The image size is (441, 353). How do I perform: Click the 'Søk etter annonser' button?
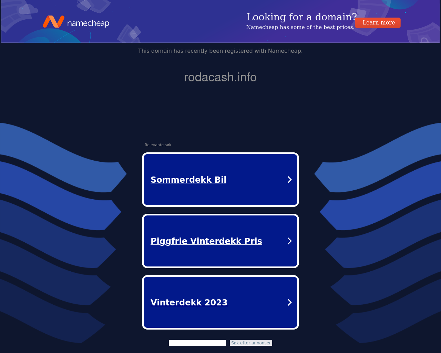pyautogui.click(x=251, y=343)
